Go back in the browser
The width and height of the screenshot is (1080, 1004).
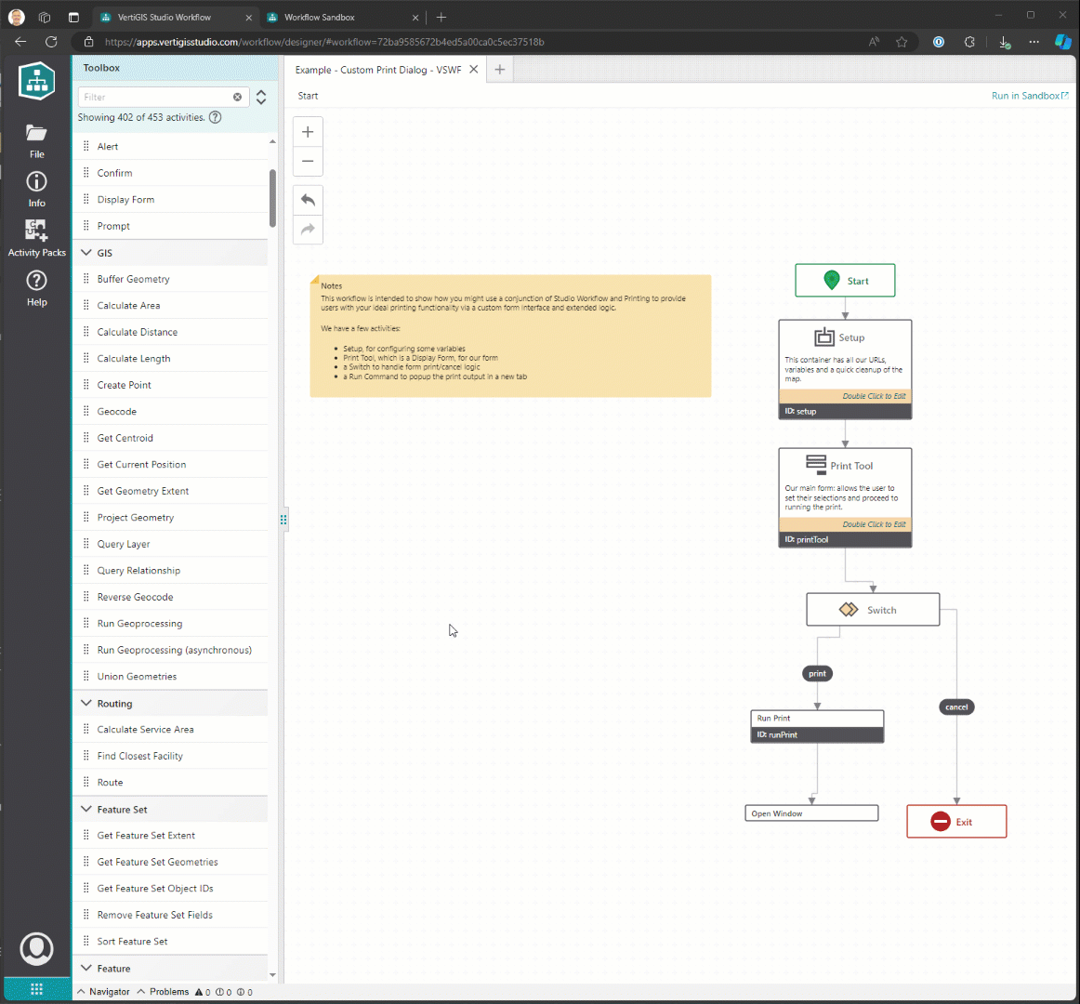20,42
